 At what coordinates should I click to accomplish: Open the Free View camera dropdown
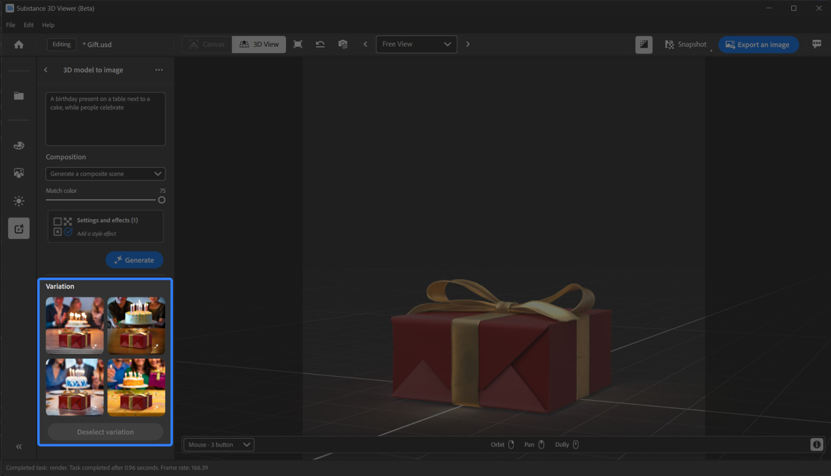point(416,44)
